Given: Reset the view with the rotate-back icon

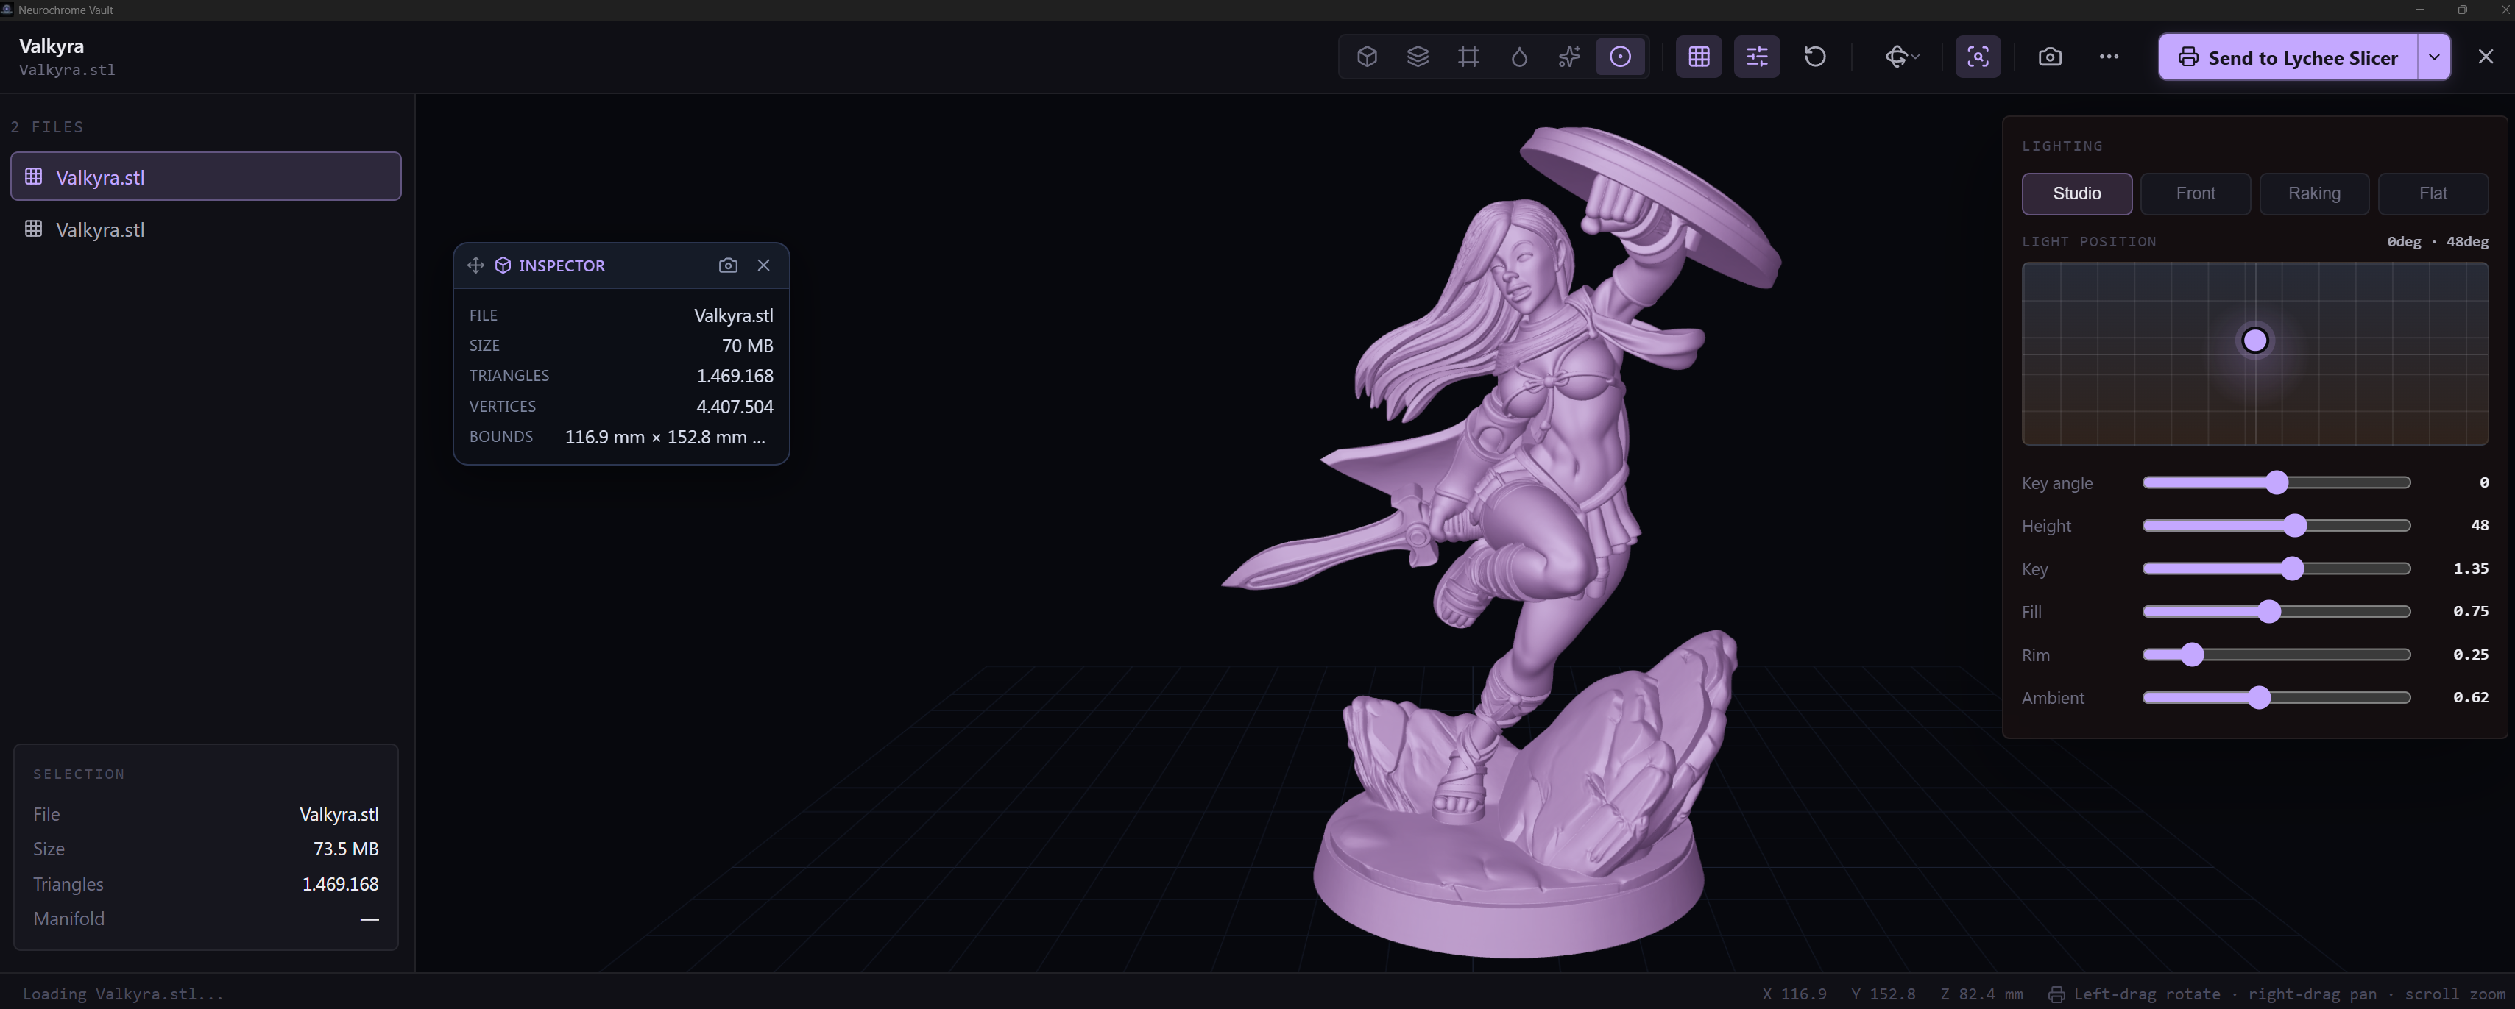Looking at the screenshot, I should 1815,57.
